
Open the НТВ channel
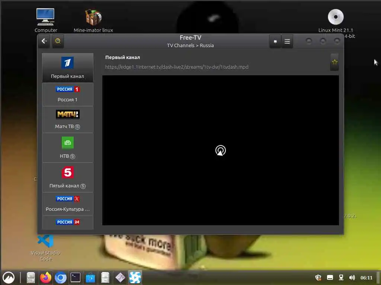click(x=68, y=148)
